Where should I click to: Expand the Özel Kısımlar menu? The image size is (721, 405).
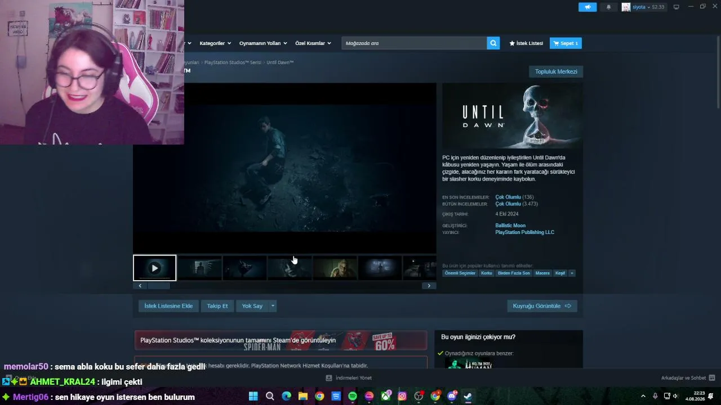coord(313,43)
